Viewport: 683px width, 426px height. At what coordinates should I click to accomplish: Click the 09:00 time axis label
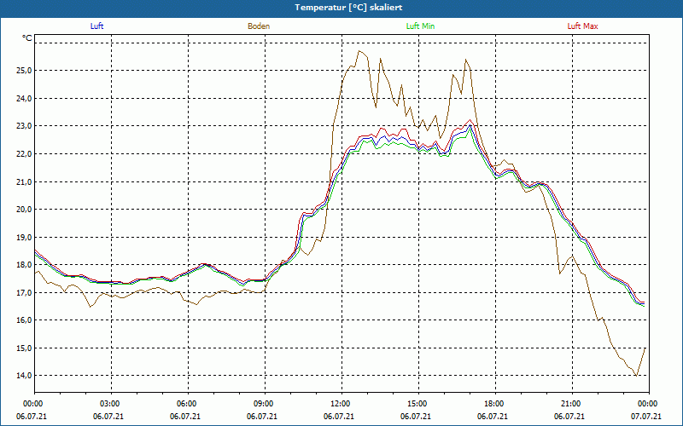point(265,403)
